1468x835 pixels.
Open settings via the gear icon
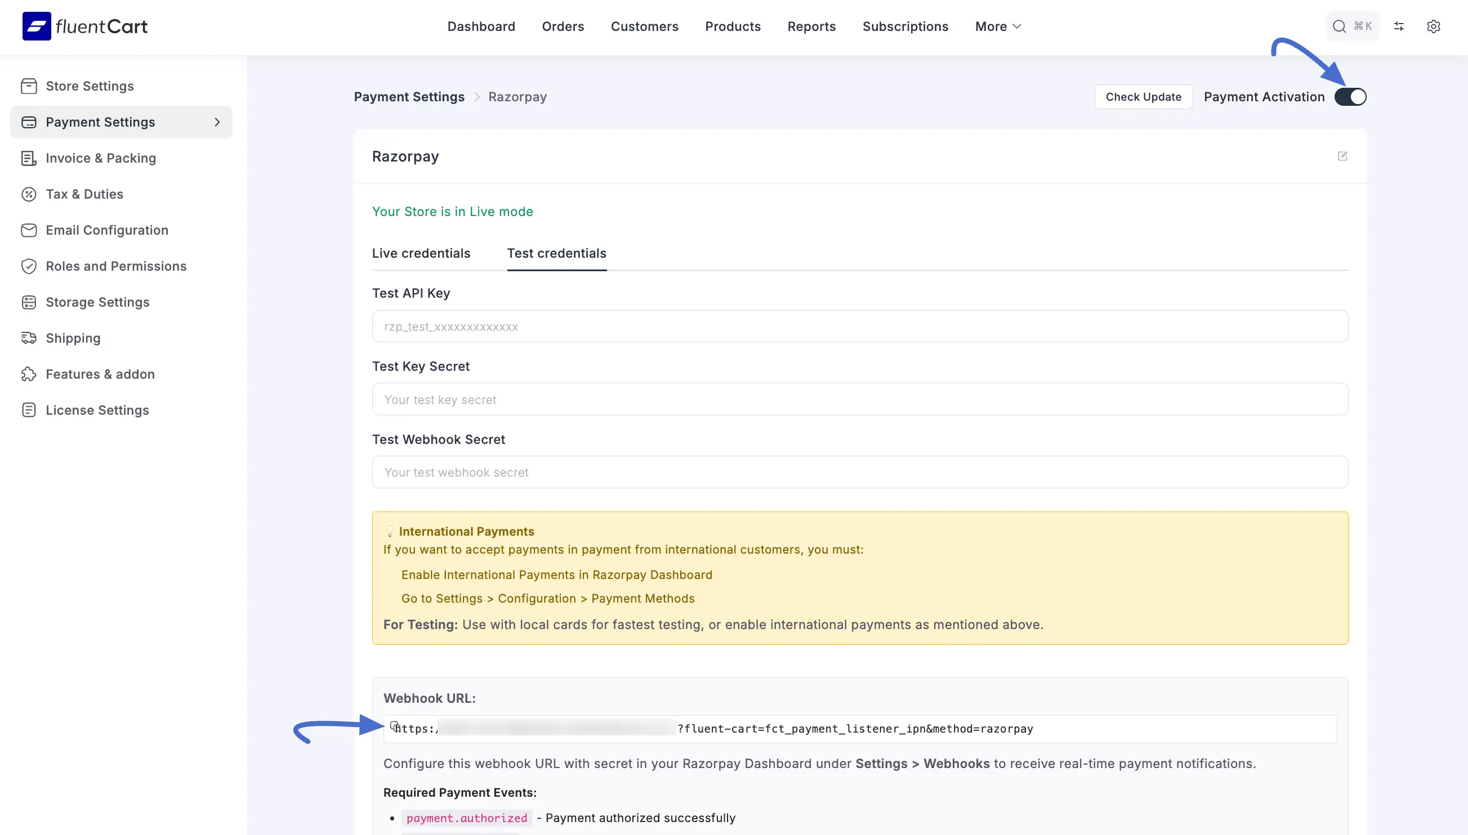pyautogui.click(x=1434, y=26)
